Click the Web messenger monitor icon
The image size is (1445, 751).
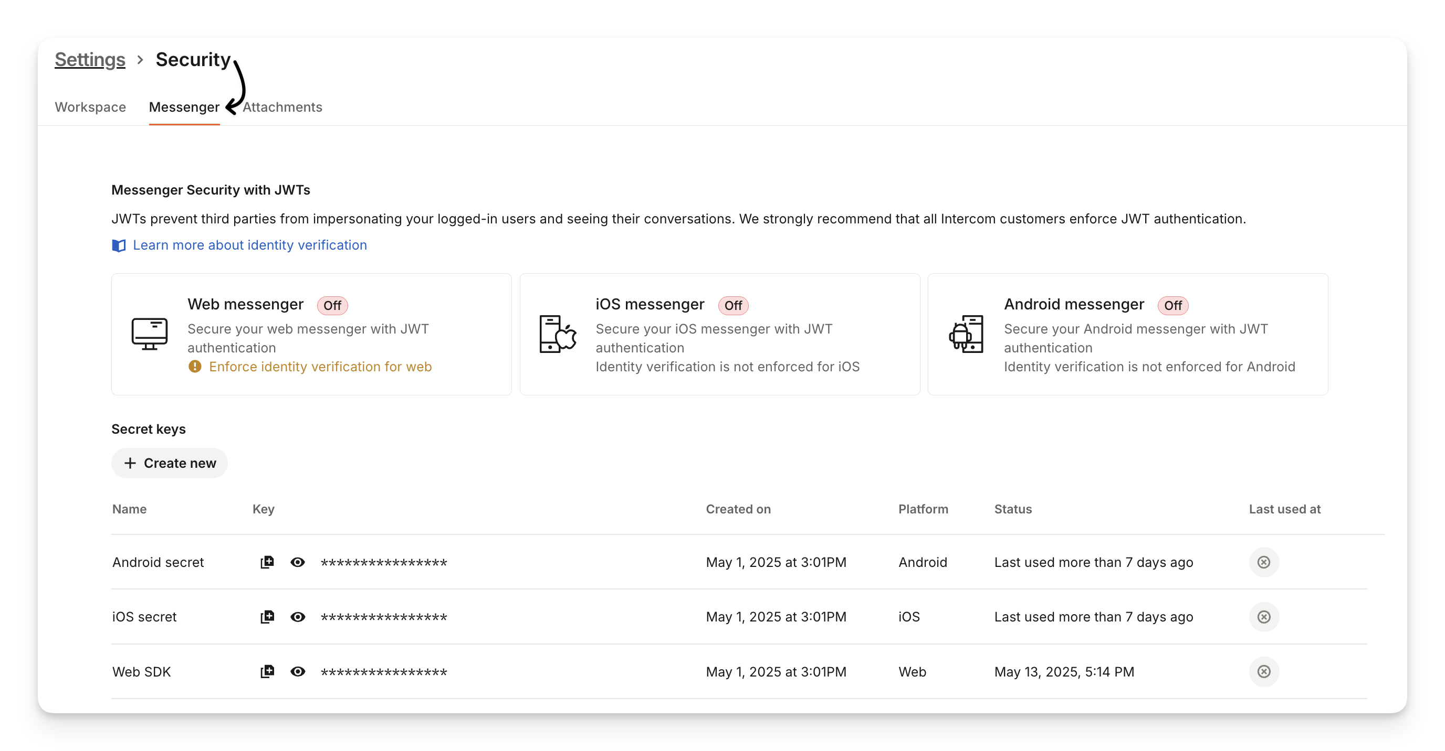point(149,334)
